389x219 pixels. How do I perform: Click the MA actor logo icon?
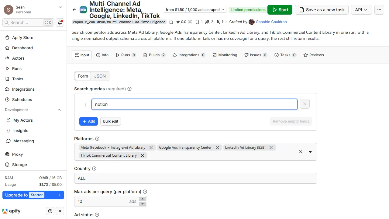83,10
